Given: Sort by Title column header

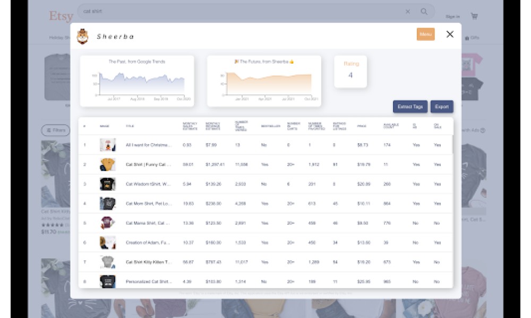Looking at the screenshot, I should click(130, 126).
